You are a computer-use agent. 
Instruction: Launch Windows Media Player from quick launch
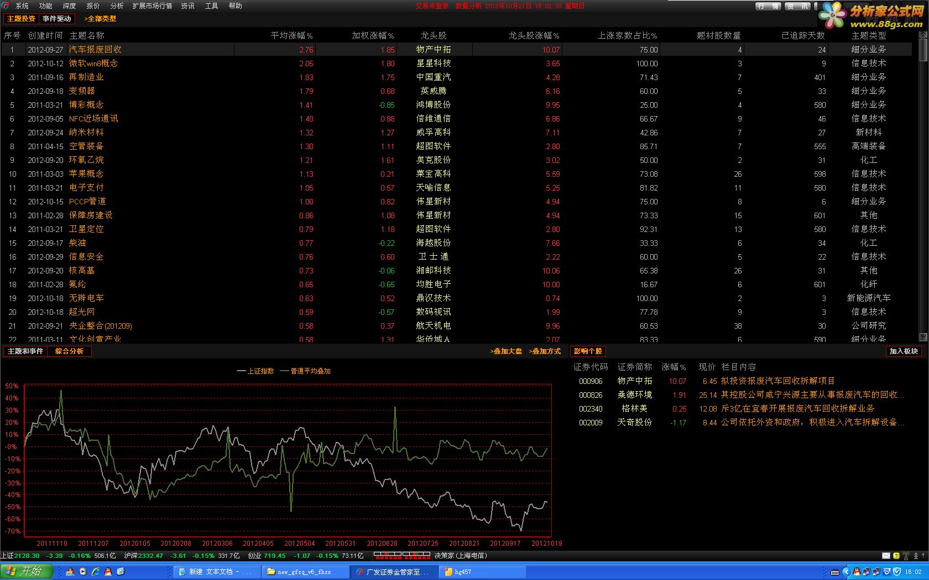pos(83,572)
